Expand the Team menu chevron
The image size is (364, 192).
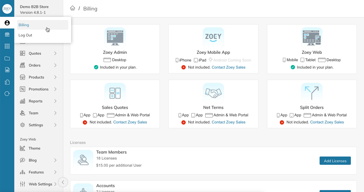pyautogui.click(x=55, y=113)
